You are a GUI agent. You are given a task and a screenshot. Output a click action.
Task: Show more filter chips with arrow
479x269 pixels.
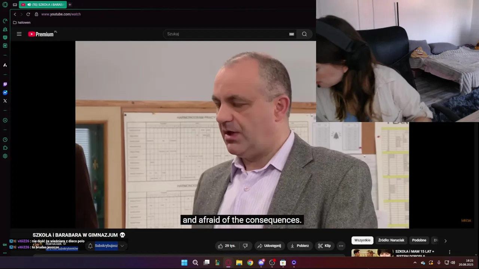(x=445, y=241)
